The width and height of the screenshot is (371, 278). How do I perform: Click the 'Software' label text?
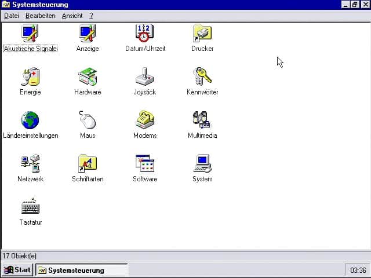(x=145, y=179)
